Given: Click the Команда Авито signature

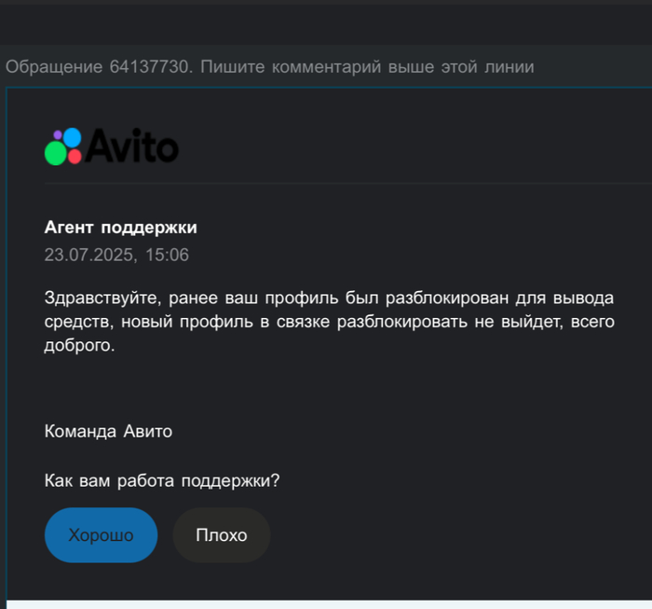Looking at the screenshot, I should point(108,431).
